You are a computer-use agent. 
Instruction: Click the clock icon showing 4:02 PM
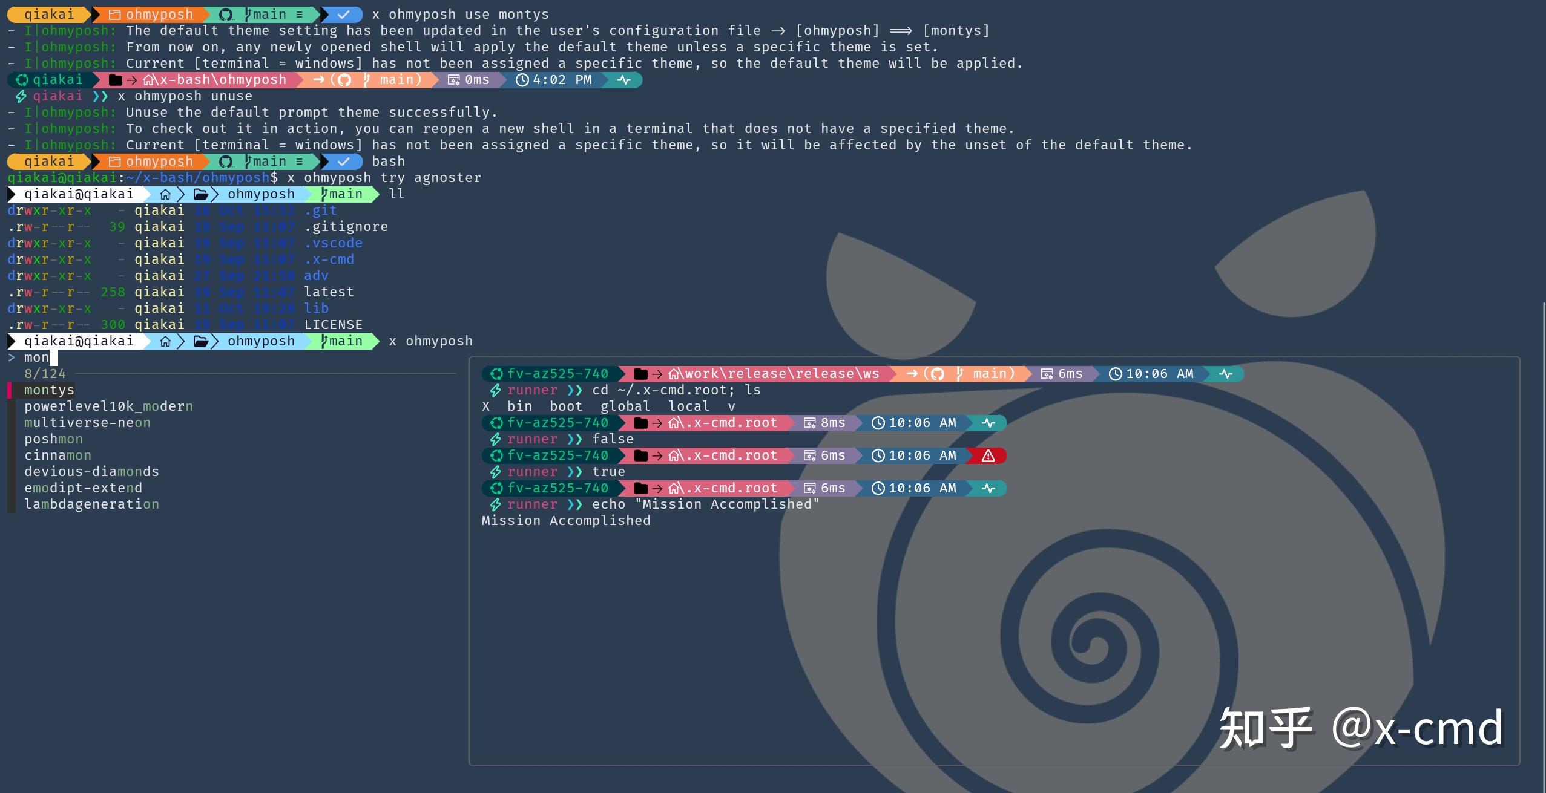point(522,79)
